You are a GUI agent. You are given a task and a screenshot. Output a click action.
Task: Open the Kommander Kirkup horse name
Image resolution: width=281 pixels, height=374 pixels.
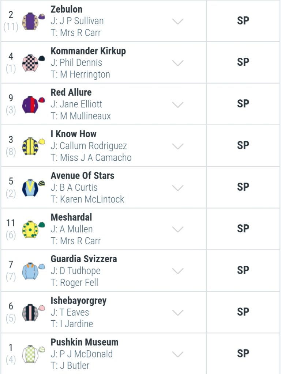point(88,51)
